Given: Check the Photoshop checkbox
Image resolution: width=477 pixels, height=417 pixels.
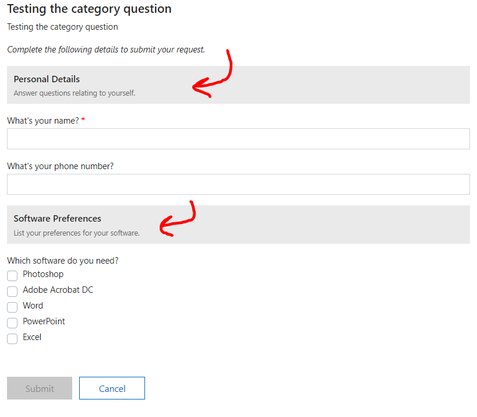Looking at the screenshot, I should point(12,275).
